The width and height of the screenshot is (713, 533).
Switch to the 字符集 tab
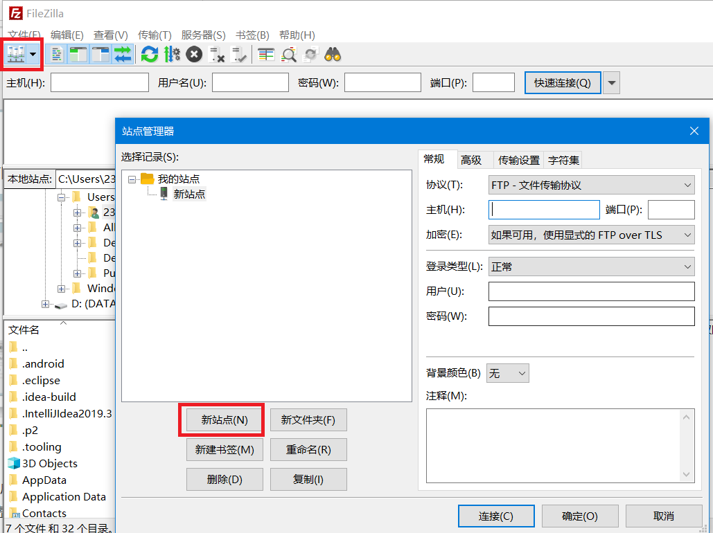563,160
